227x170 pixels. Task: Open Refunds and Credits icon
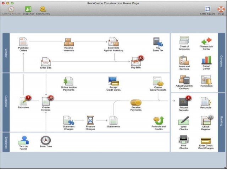tap(159, 120)
